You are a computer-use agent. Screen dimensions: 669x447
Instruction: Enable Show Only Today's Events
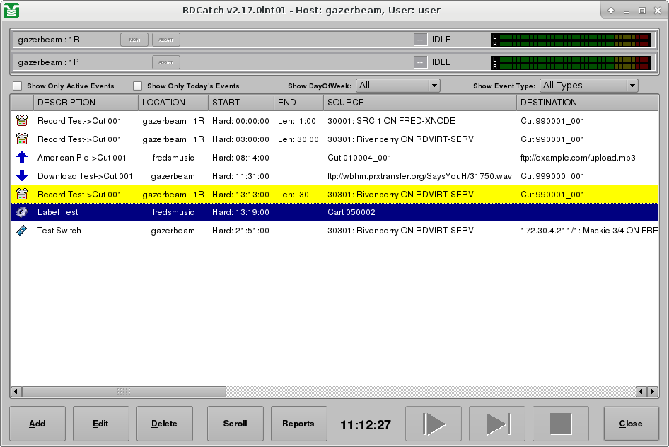(137, 86)
